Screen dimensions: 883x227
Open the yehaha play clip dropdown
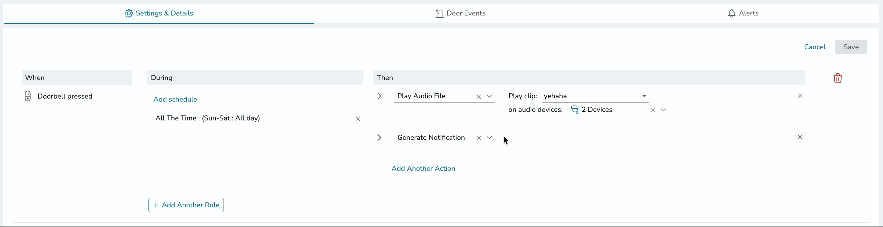click(644, 96)
